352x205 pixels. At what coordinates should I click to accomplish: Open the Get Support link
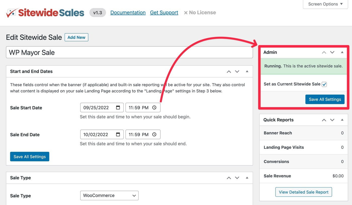coord(164,13)
